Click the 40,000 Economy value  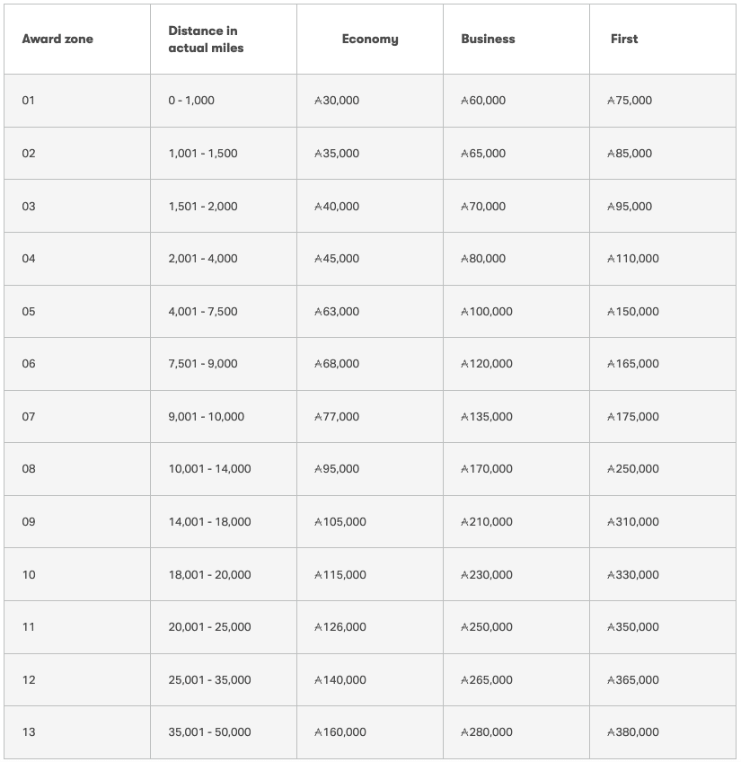click(x=337, y=207)
